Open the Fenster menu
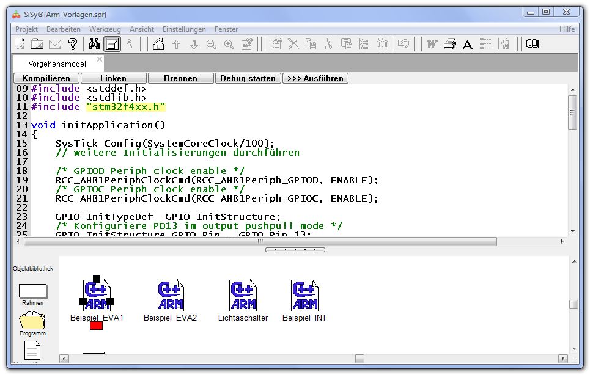 (x=226, y=29)
